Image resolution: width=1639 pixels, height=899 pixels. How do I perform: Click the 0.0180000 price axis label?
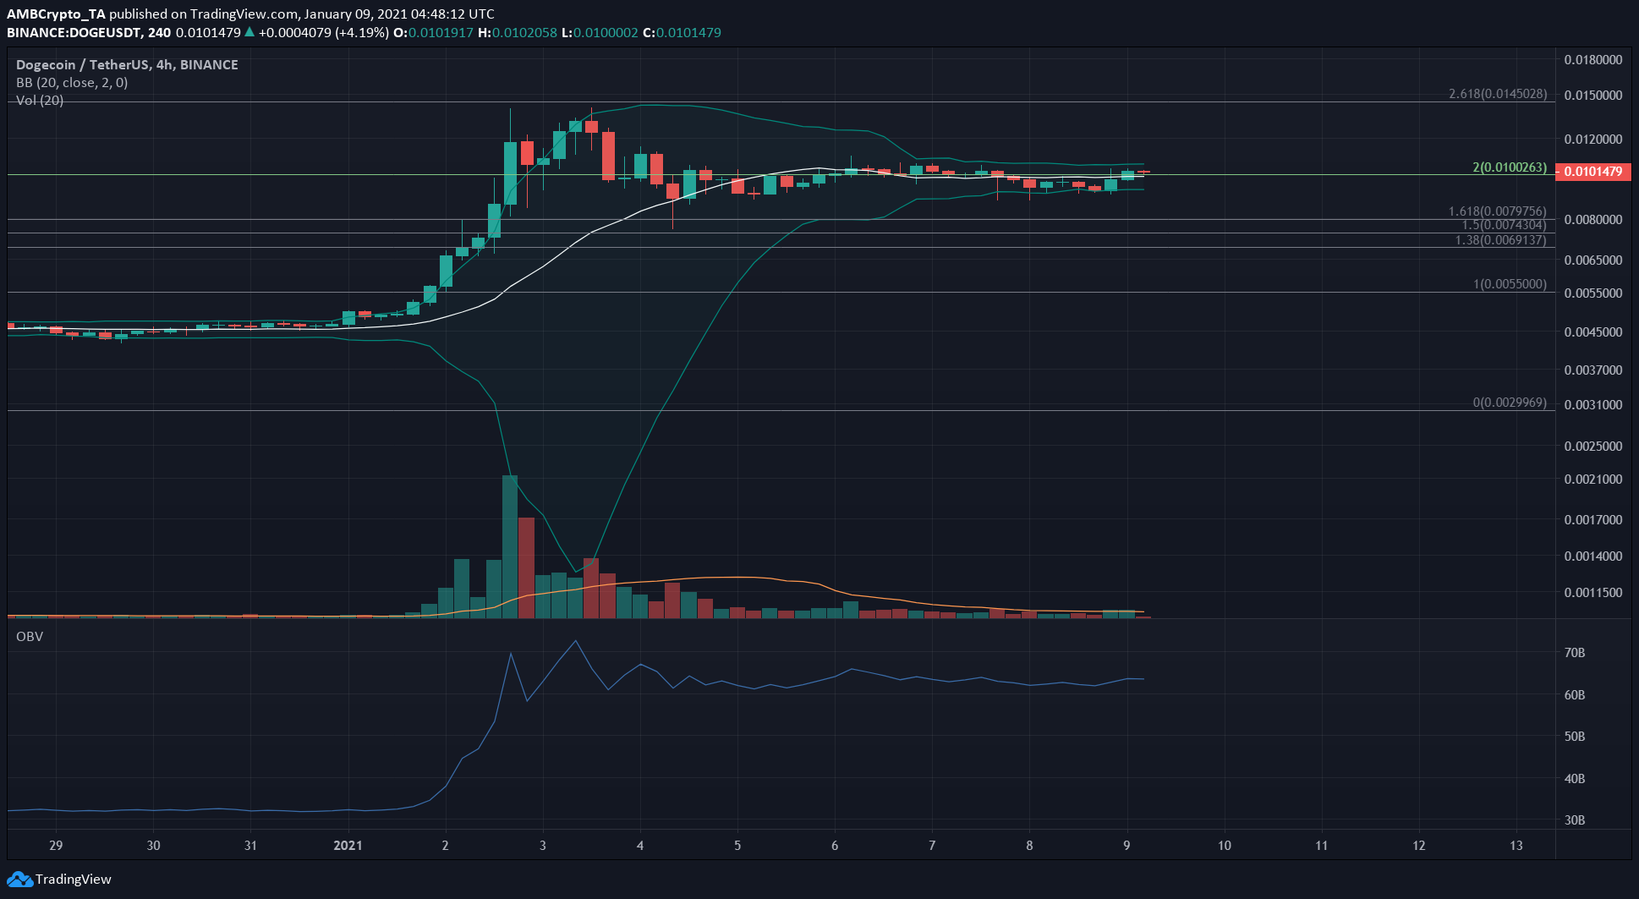click(x=1593, y=60)
